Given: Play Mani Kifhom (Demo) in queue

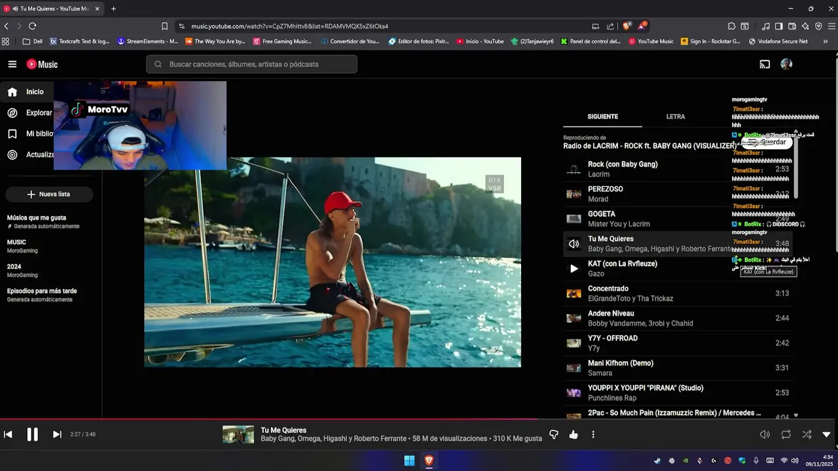Looking at the screenshot, I should [678, 368].
